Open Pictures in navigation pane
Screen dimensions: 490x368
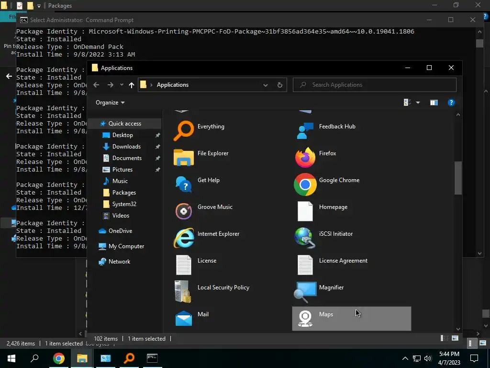[x=122, y=170]
